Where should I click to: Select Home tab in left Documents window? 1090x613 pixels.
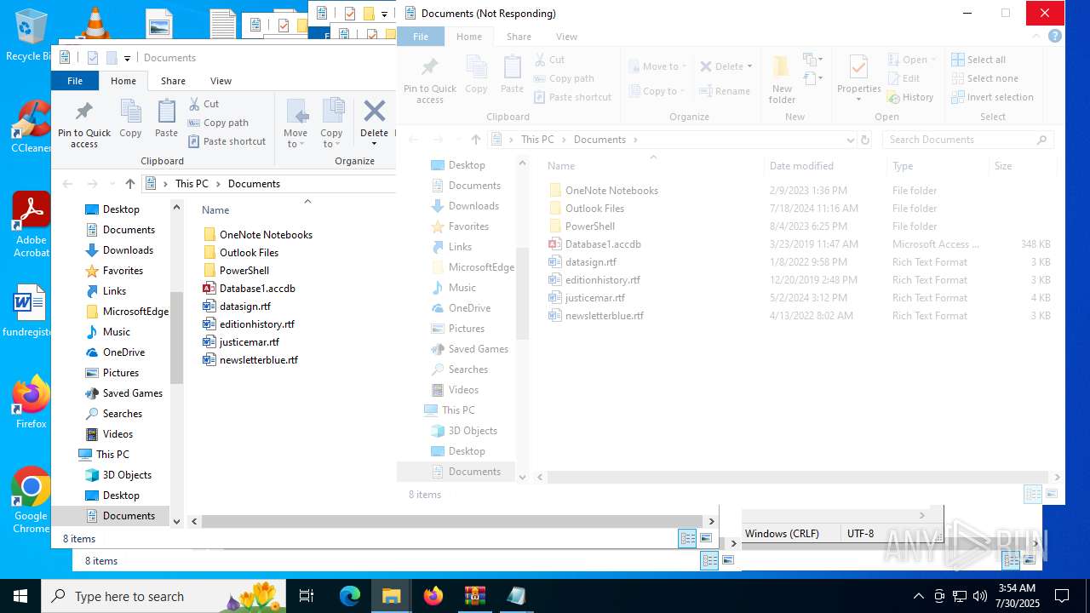(x=123, y=81)
